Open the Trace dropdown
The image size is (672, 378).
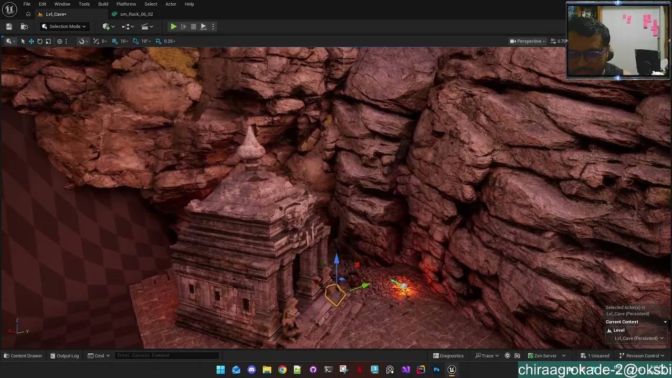coord(487,356)
